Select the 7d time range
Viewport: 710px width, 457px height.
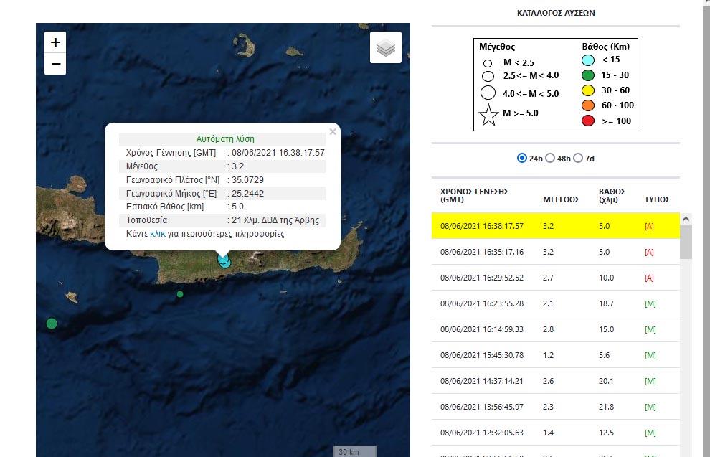point(579,158)
